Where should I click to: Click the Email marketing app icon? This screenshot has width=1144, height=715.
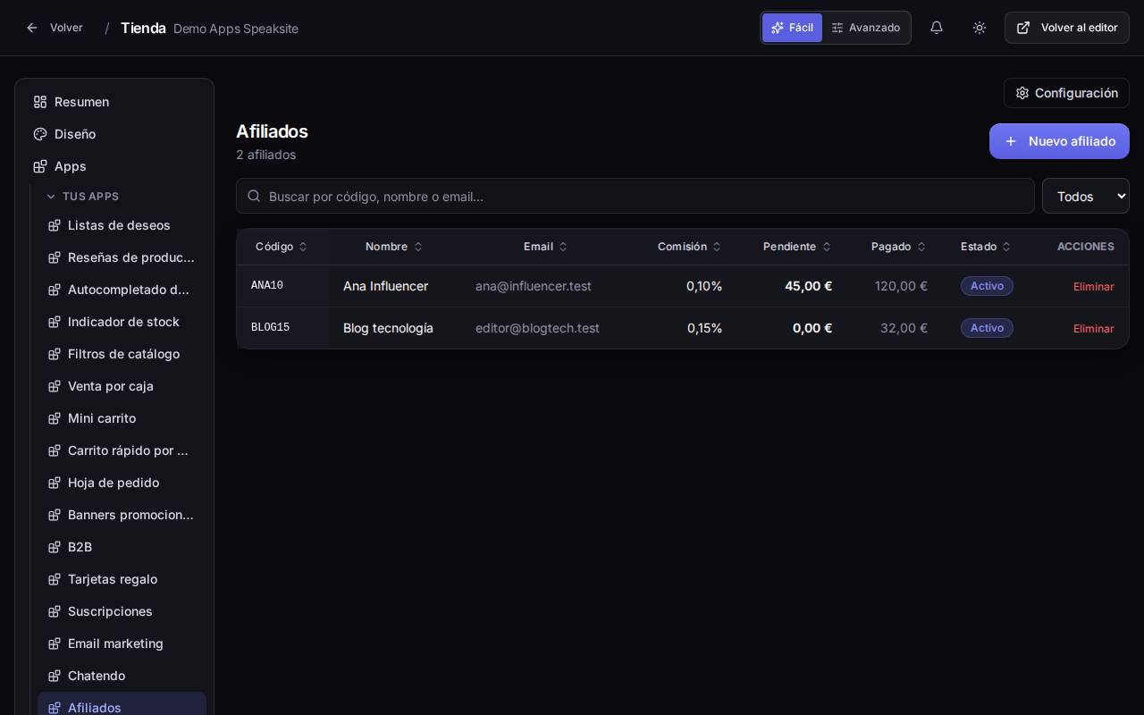[x=54, y=643]
